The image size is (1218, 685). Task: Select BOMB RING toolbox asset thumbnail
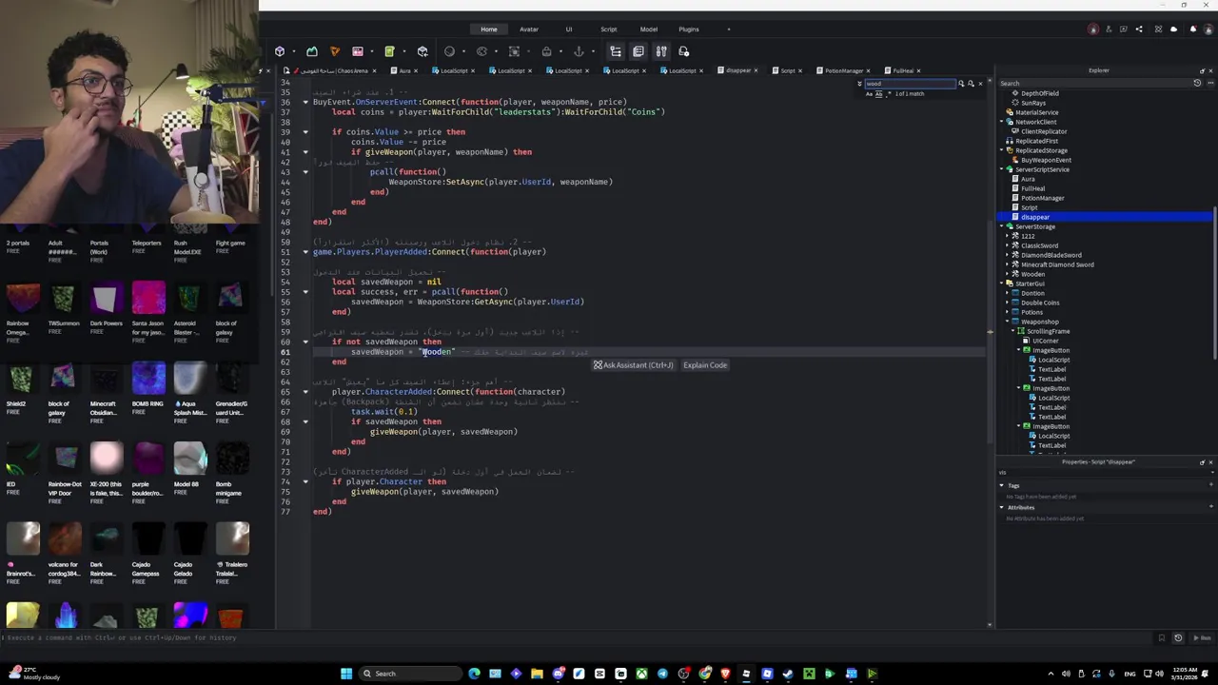coord(148,378)
